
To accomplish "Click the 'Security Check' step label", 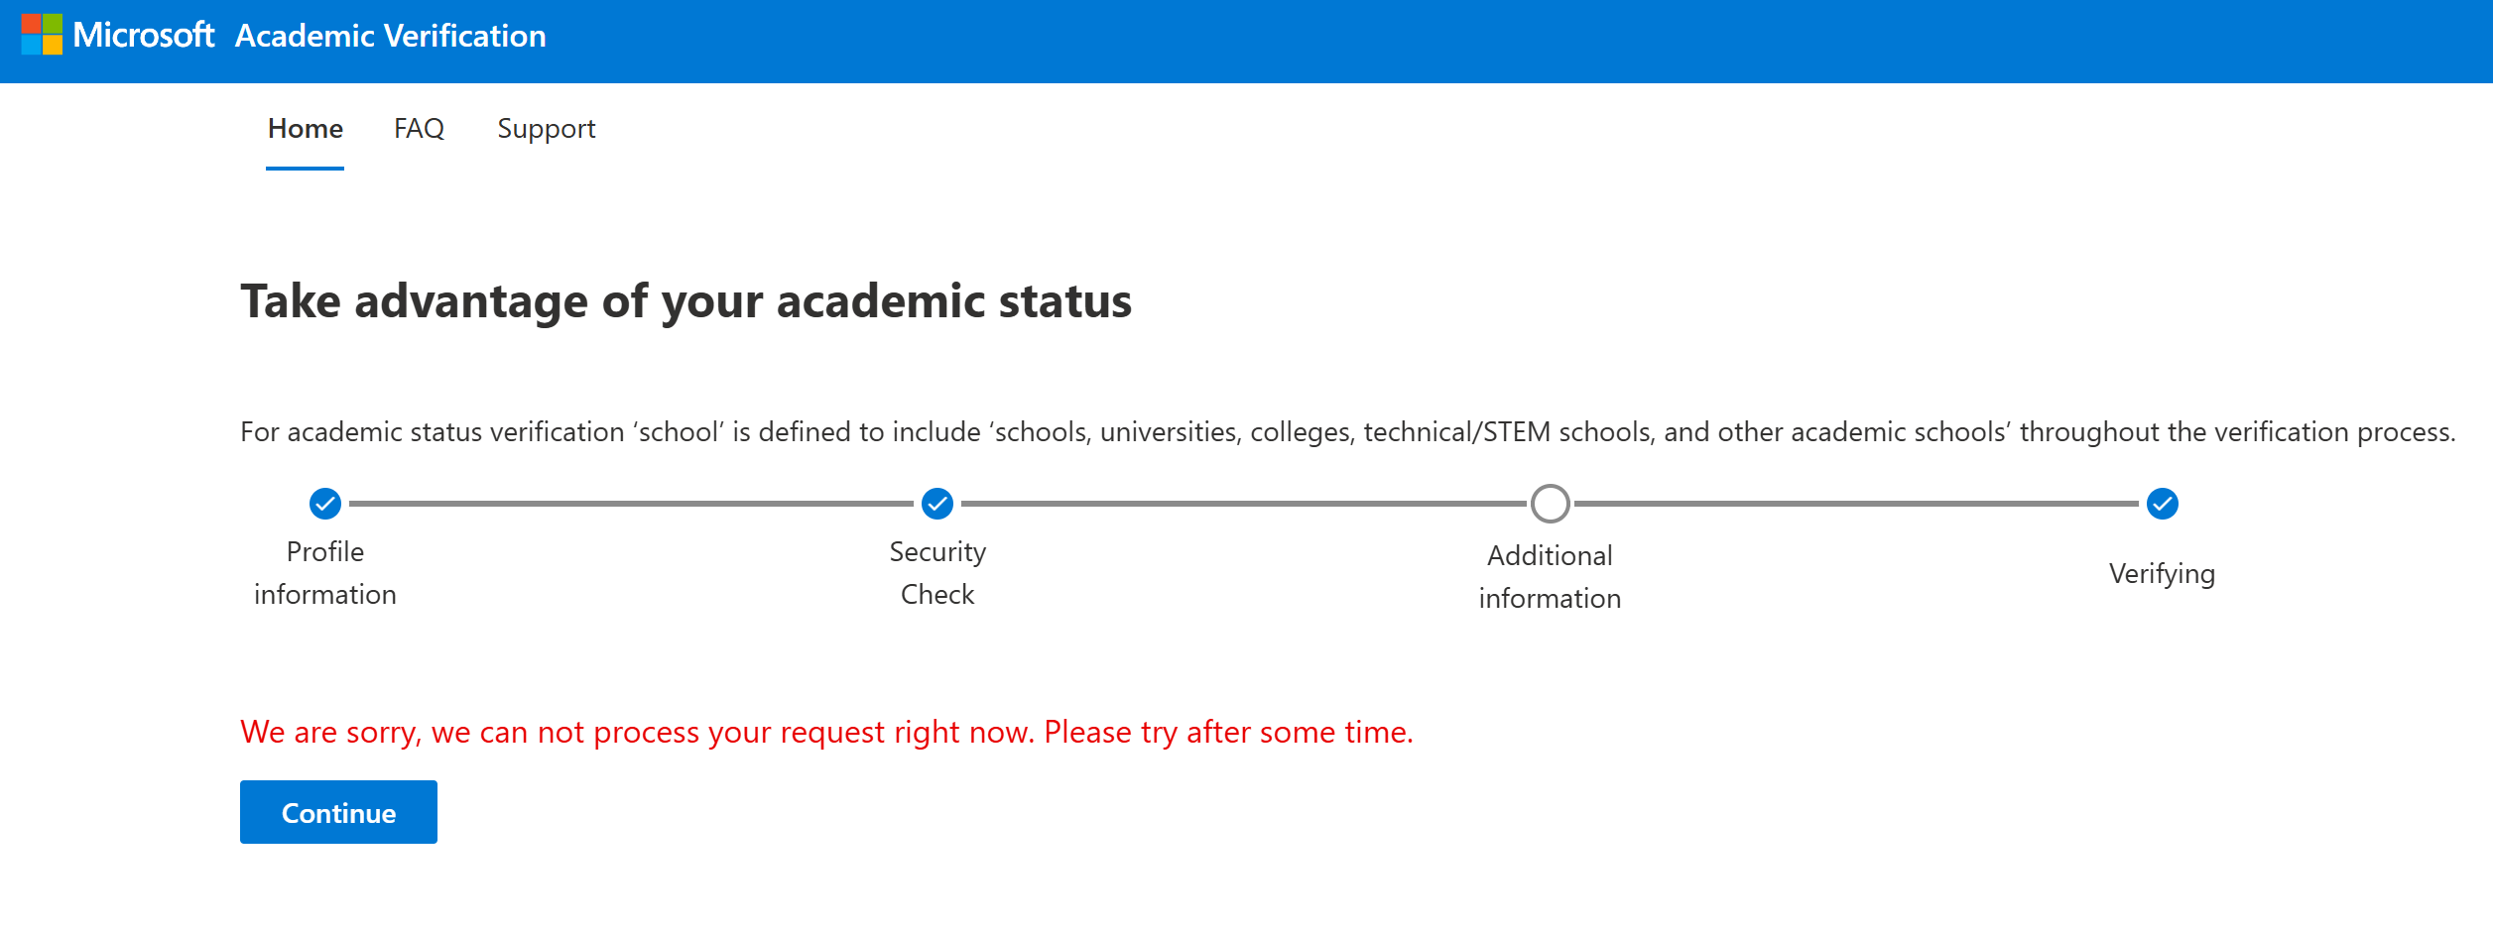I will 937,573.
